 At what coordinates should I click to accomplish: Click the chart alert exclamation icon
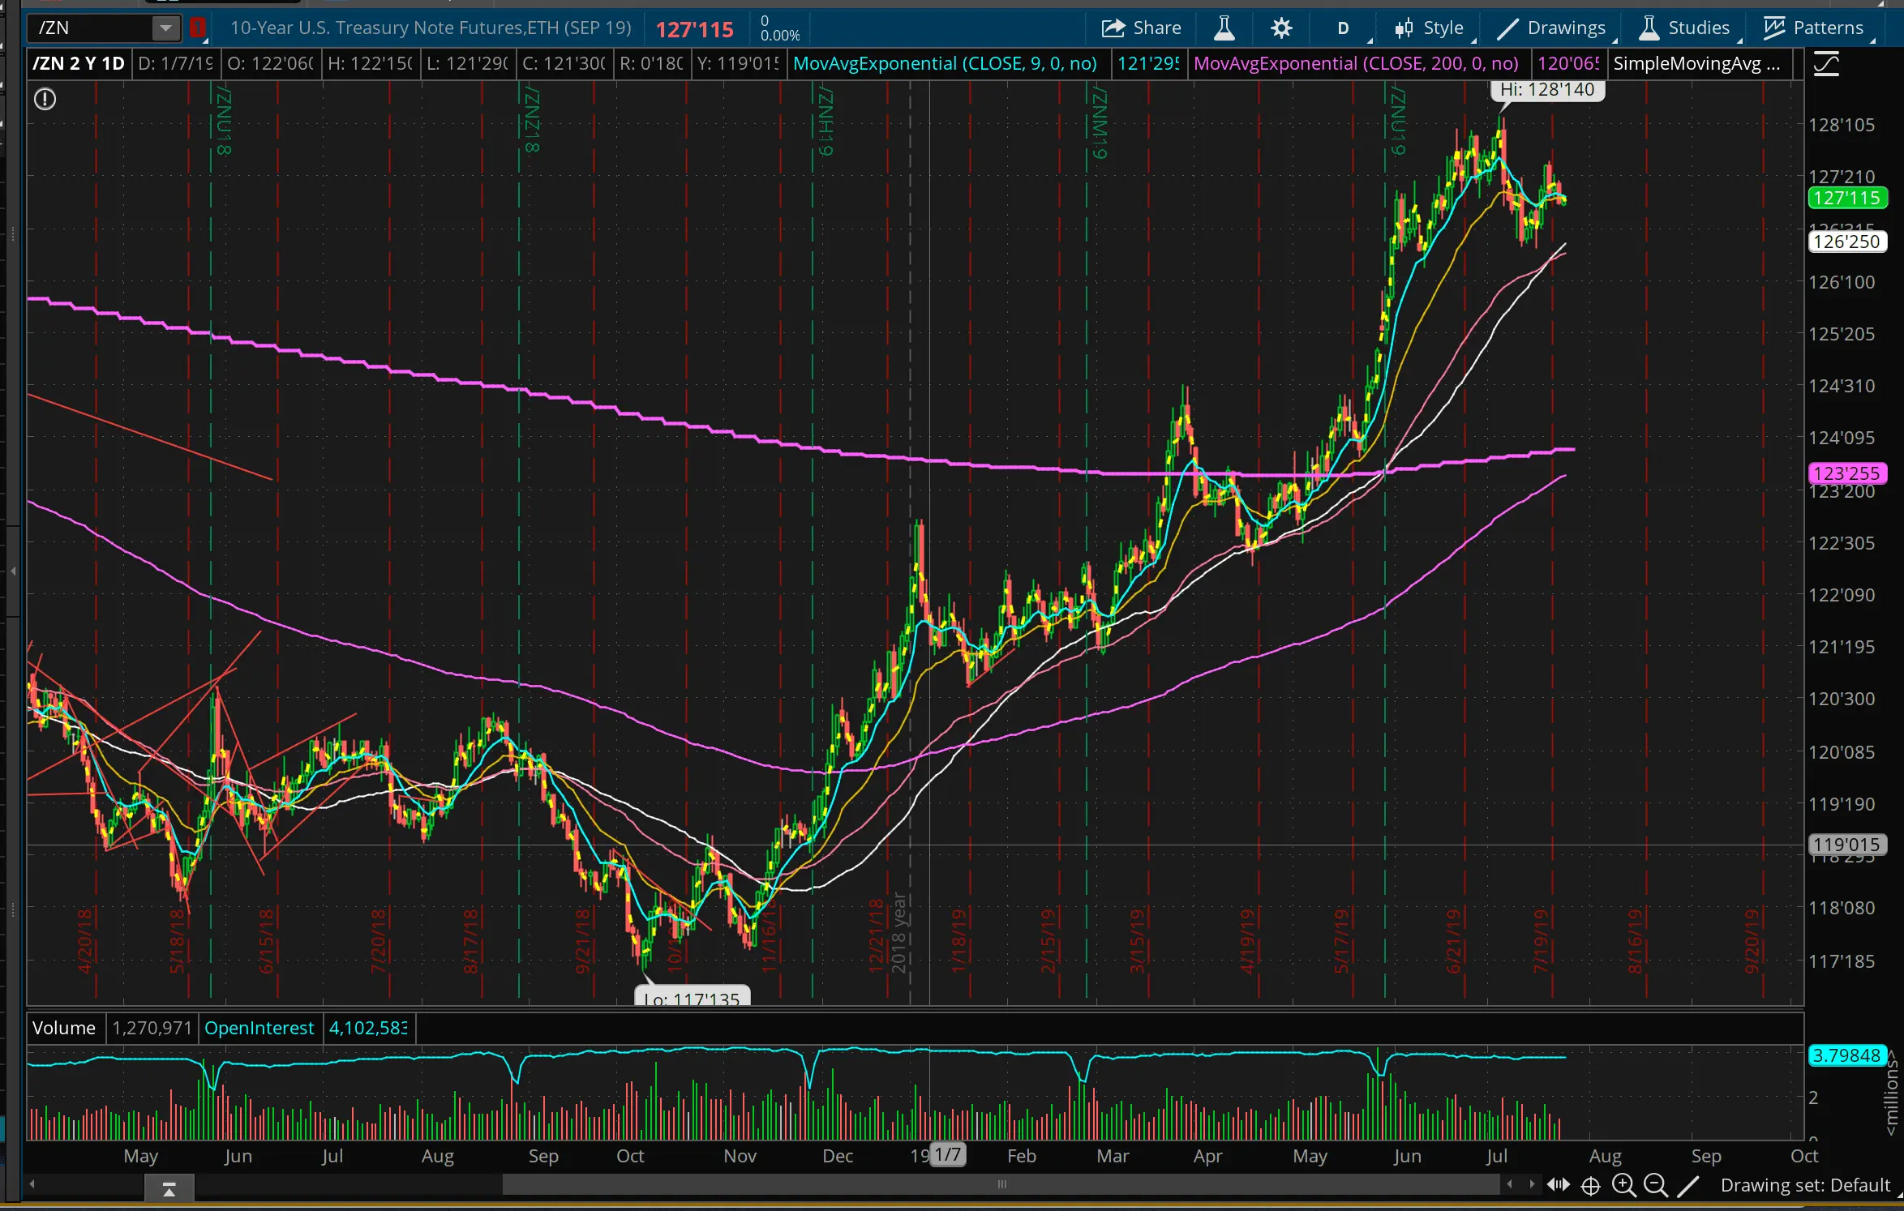point(45,99)
